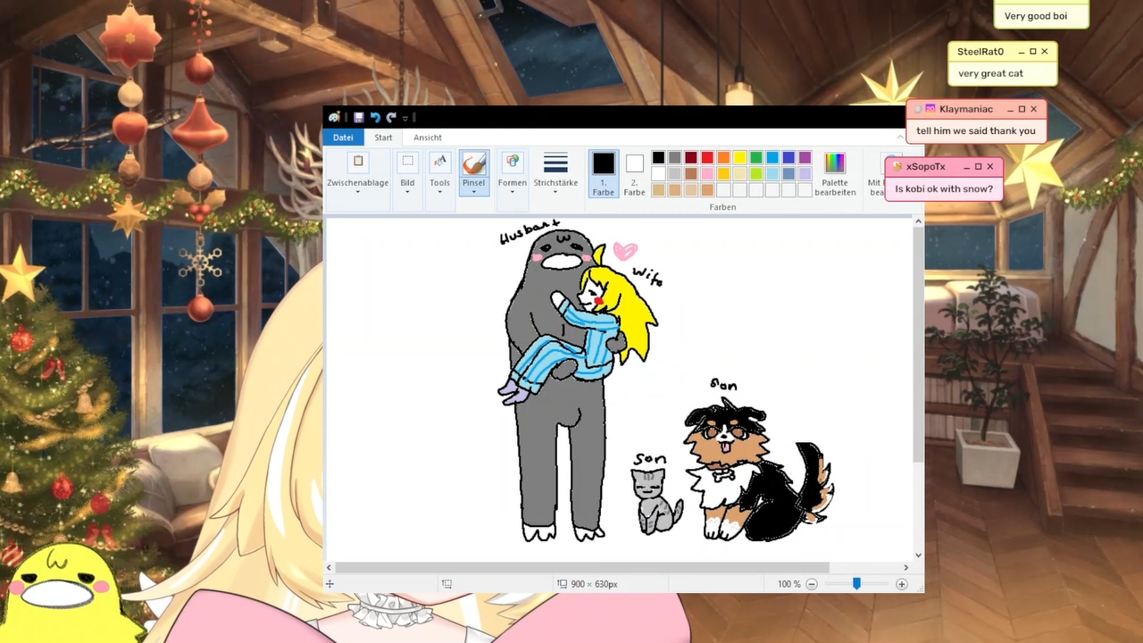The image size is (1143, 643).
Task: Click the horizontal scrollbar thumb
Action: [x=582, y=567]
